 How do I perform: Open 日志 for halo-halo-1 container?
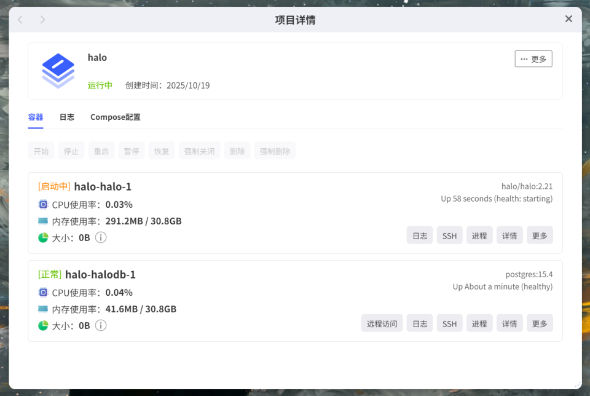coord(420,236)
